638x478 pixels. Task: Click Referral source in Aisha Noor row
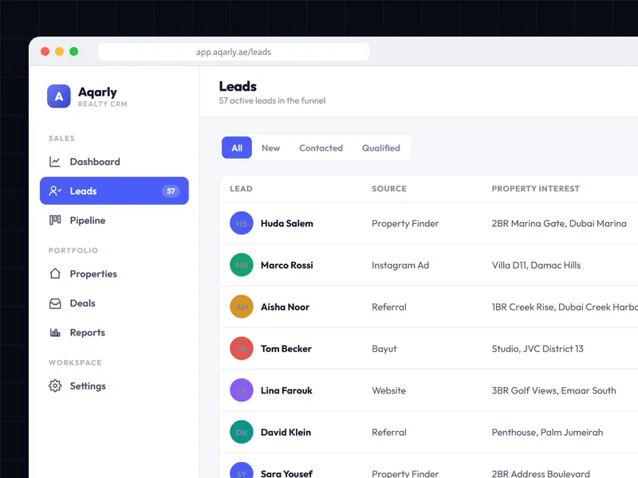[389, 307]
